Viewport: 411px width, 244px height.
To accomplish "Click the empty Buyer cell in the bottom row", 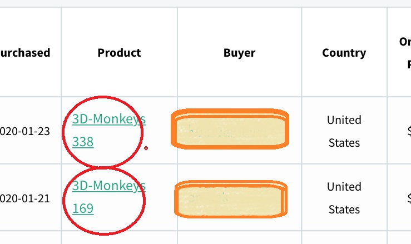I will 239,238.
